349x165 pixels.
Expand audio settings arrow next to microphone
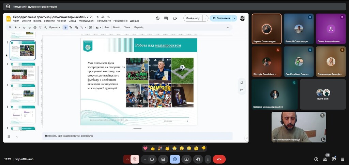pyautogui.click(x=127, y=159)
